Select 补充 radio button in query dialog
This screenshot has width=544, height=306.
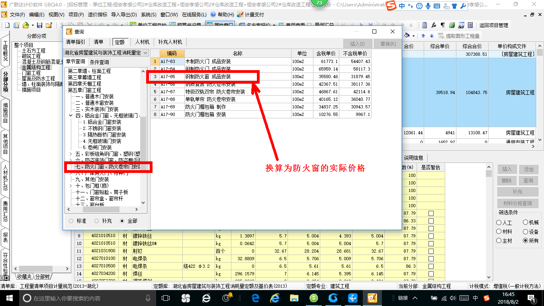pos(97,221)
